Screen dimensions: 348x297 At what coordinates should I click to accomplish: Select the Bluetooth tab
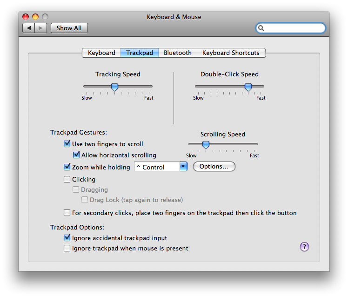177,53
